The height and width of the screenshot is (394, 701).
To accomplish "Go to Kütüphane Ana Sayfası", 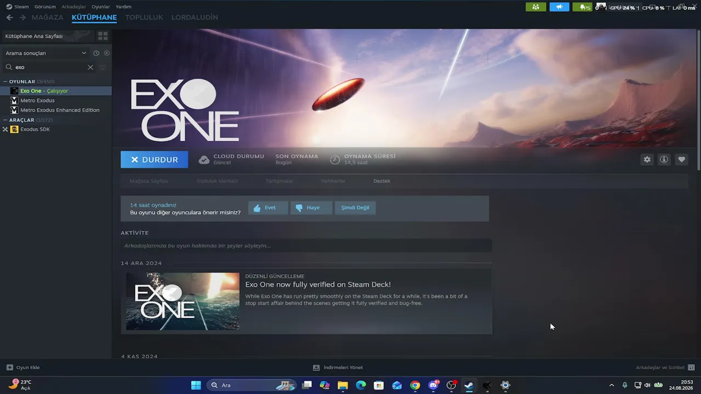I will tap(48, 36).
